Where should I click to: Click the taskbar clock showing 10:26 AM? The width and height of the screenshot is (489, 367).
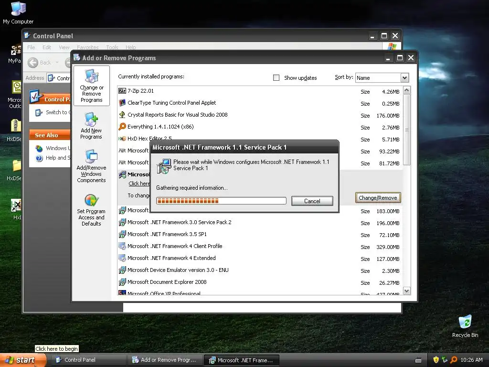pyautogui.click(x=471, y=360)
